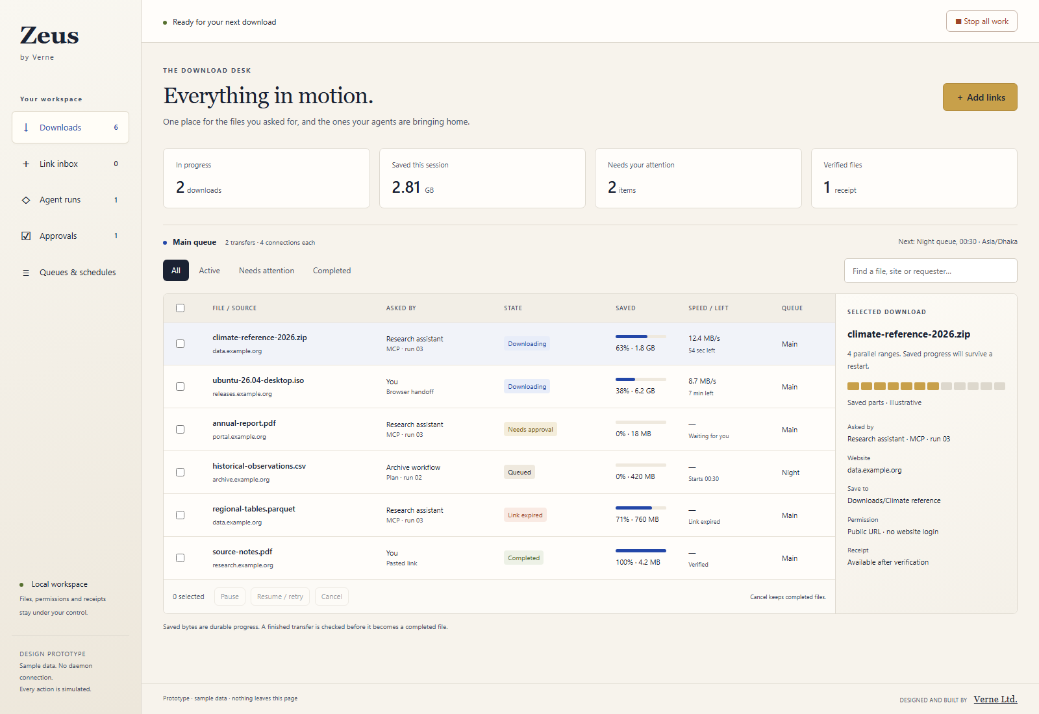Focus the Find a file search field
The width and height of the screenshot is (1039, 714).
[x=931, y=271]
